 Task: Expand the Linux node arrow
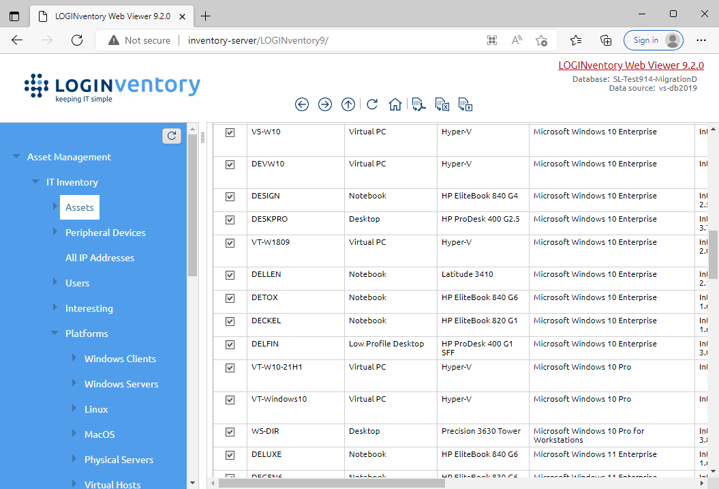(x=74, y=409)
